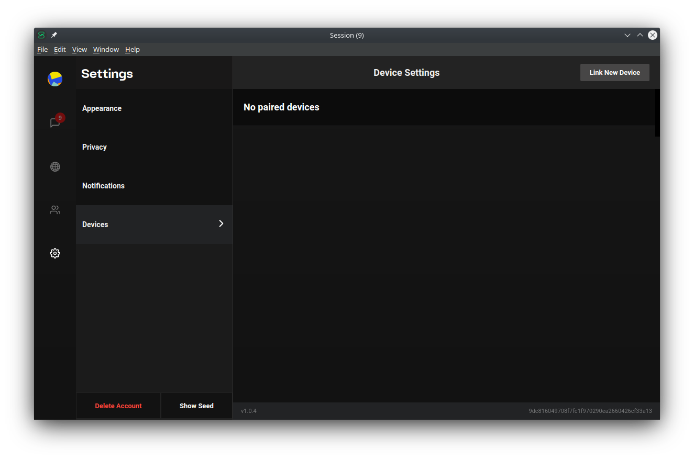Open the contacts icon in sidebar
The height and width of the screenshot is (460, 694).
click(55, 209)
